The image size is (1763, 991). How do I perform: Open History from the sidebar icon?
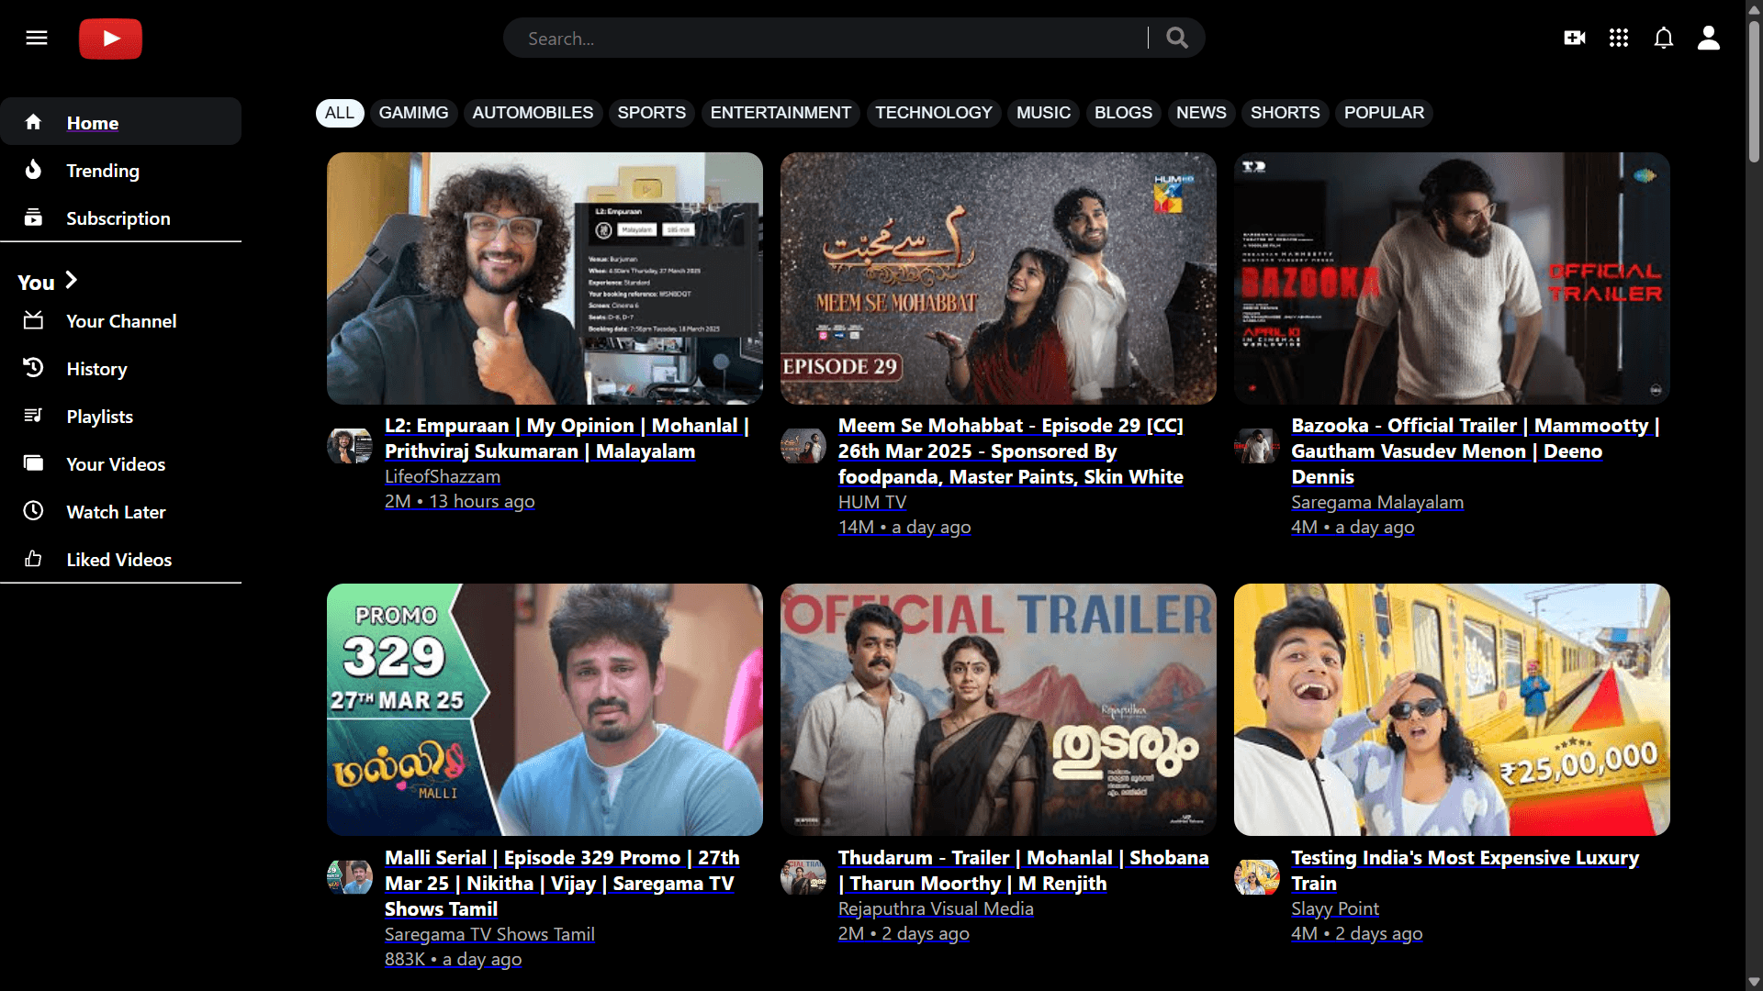click(32, 368)
